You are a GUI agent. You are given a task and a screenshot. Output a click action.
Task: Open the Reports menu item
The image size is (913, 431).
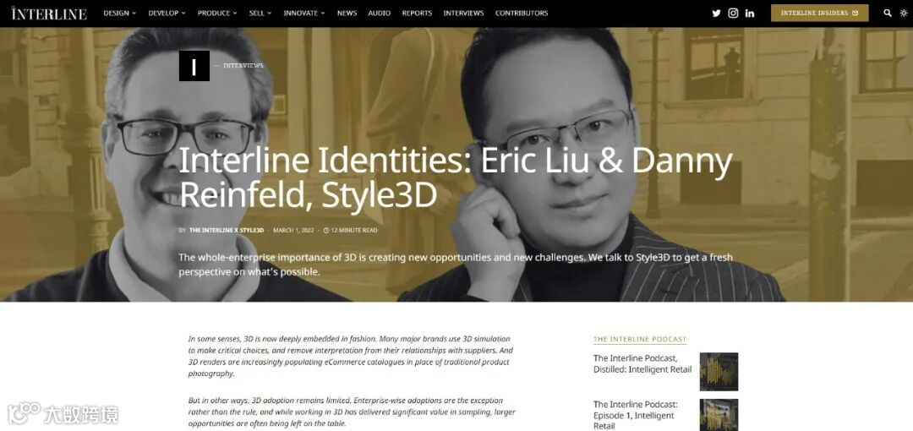point(417,13)
